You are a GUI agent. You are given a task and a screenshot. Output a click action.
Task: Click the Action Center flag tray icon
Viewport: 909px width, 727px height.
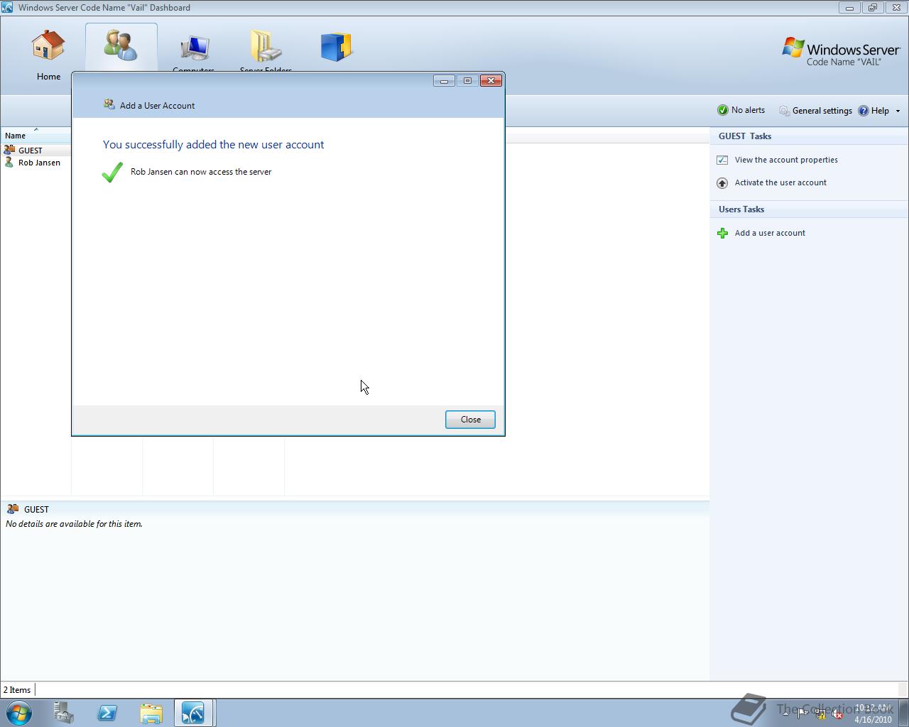click(x=803, y=714)
